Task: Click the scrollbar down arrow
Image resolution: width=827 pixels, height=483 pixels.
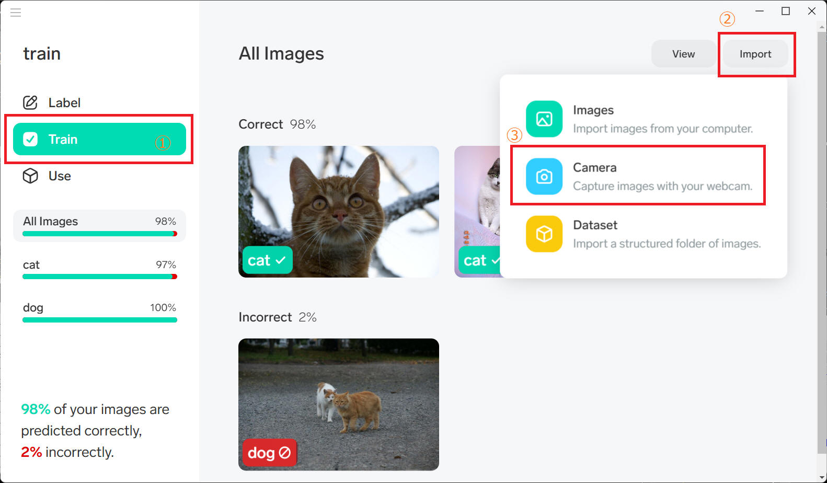Action: [x=822, y=478]
